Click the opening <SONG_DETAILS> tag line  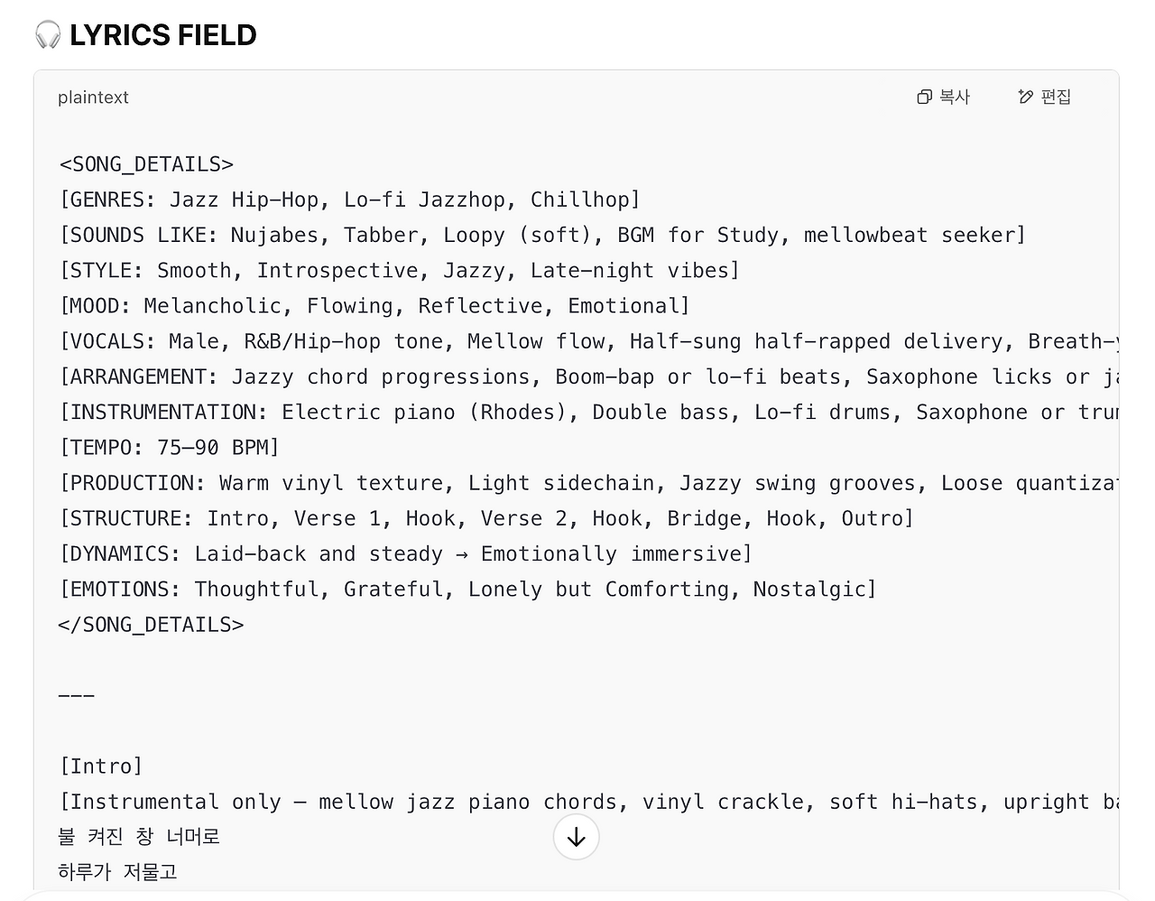[x=146, y=164]
